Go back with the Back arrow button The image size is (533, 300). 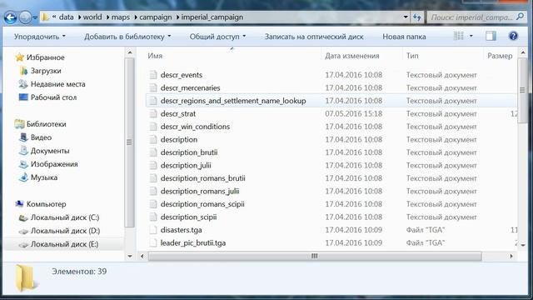(11, 17)
